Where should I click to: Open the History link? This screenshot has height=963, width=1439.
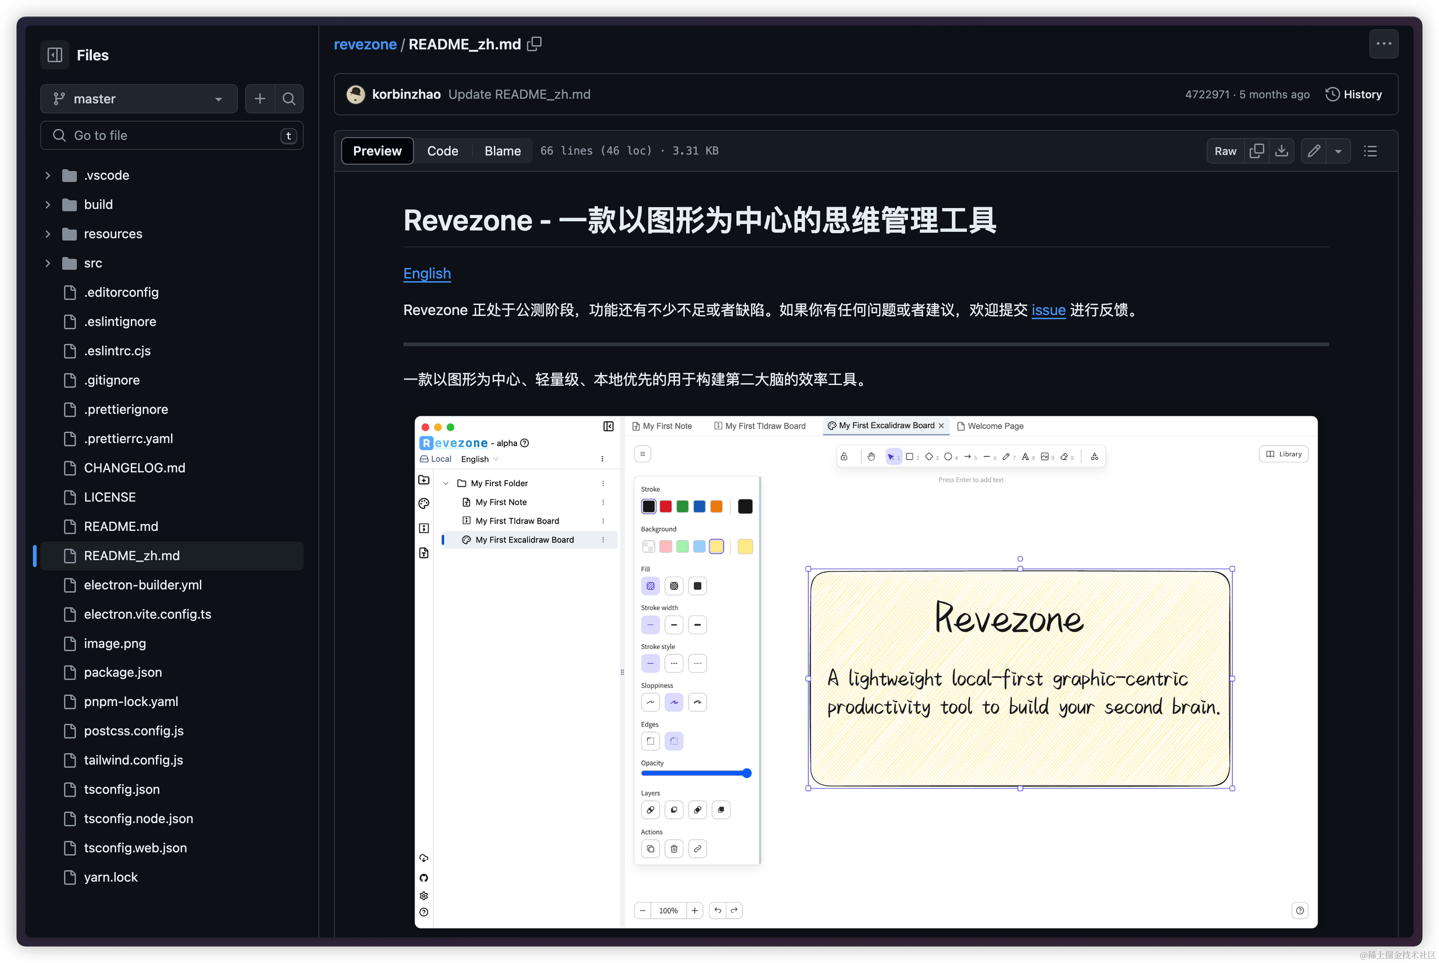click(x=1354, y=95)
